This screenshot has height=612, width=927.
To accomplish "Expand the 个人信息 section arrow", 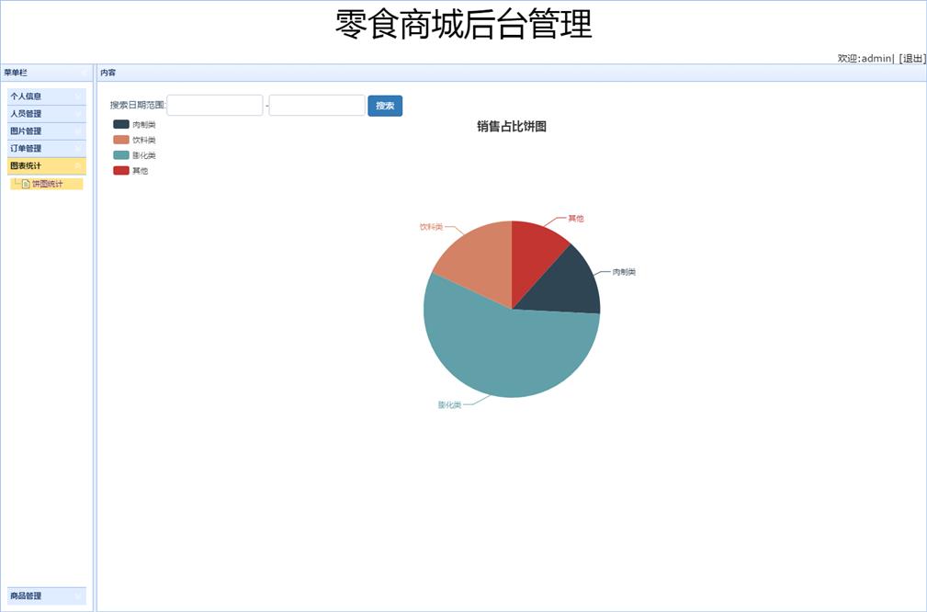I will [78, 96].
